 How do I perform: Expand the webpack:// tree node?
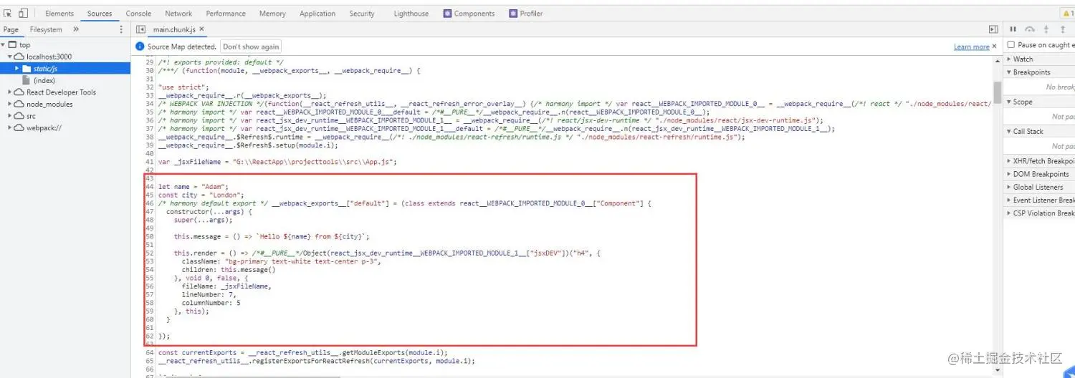coord(11,127)
